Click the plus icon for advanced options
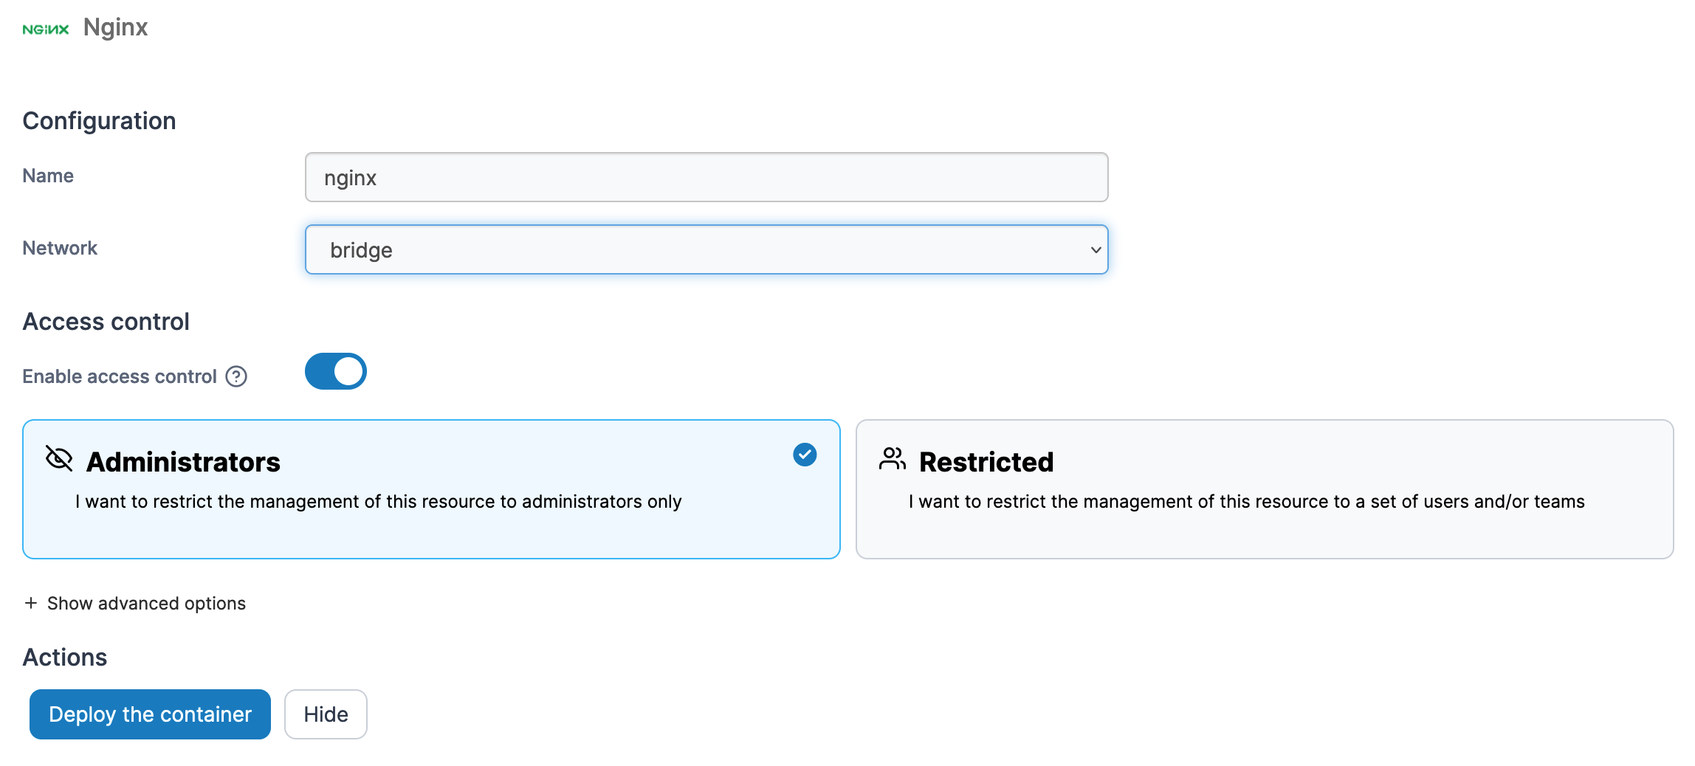 31,603
